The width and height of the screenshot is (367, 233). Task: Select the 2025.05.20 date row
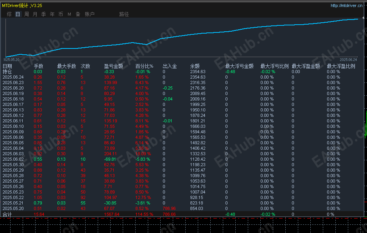(x=183, y=208)
